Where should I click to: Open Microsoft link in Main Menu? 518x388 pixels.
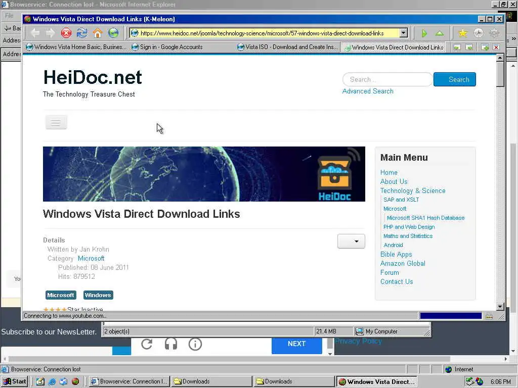(x=395, y=209)
